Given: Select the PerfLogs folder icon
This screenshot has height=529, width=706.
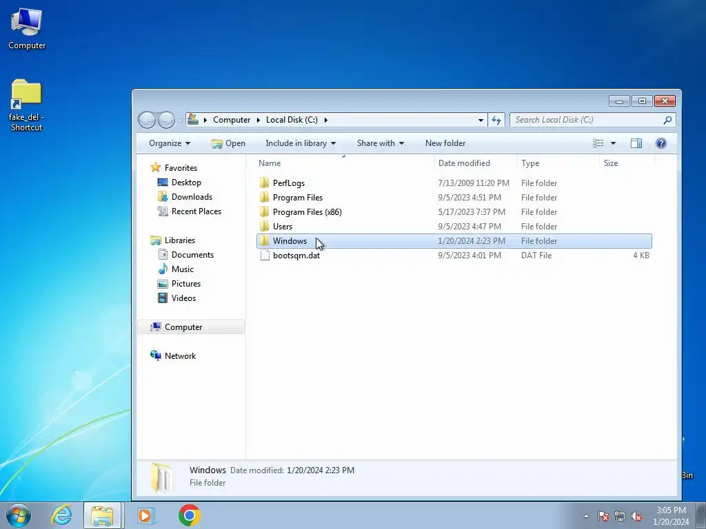Looking at the screenshot, I should click(264, 183).
